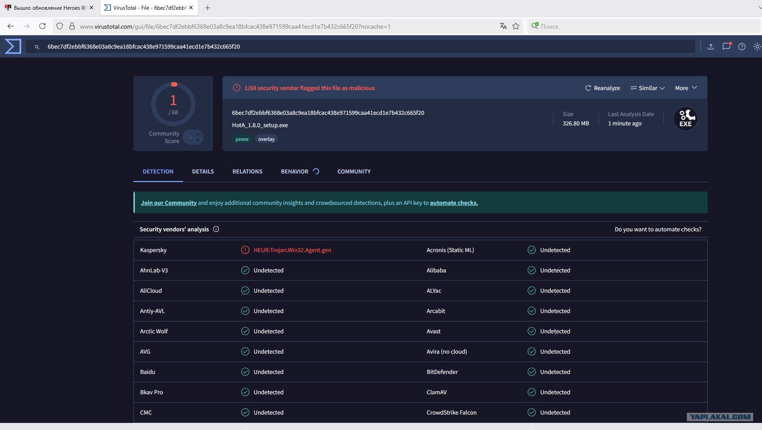This screenshot has height=430, width=762.
Task: Click the info icon beside Security vendors' analysis
Action: click(x=216, y=229)
